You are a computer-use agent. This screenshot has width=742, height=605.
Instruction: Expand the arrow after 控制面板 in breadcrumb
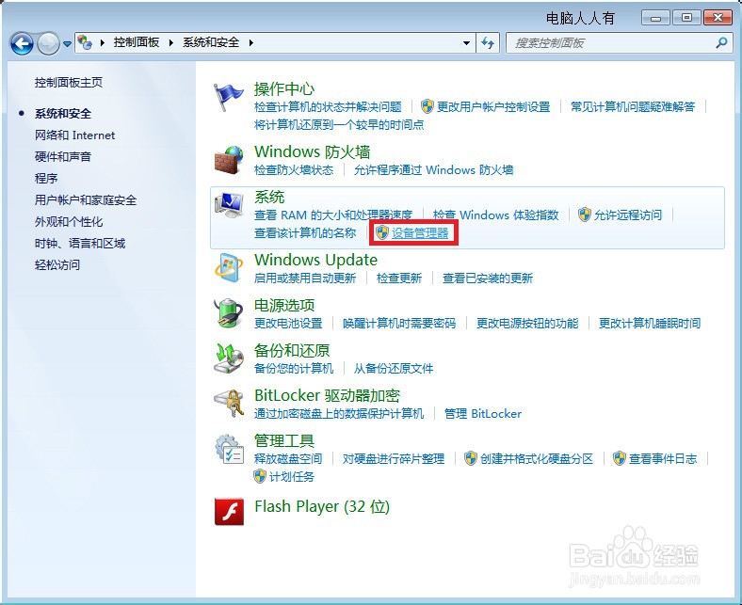pyautogui.click(x=171, y=42)
